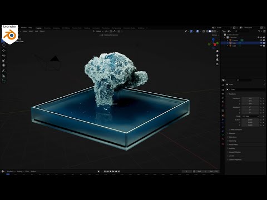Open Object Data green triangle tab
Image resolution: width=267 pixels, height=200 pixels.
click(x=223, y=135)
